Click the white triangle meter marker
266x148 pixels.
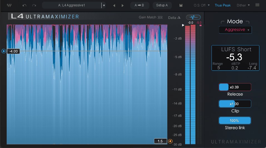click(x=183, y=25)
